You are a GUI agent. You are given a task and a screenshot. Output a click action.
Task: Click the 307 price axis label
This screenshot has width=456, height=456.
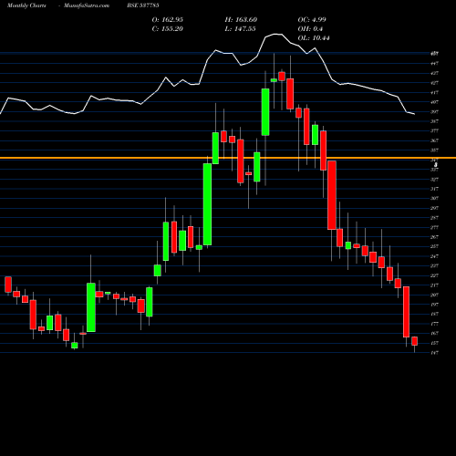(434, 199)
